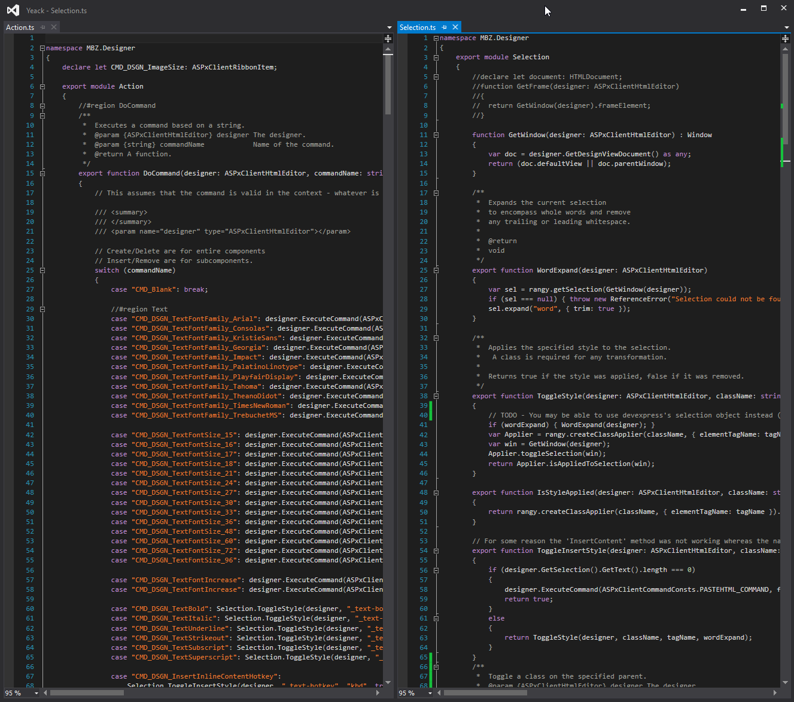Click the Visual Studio logo icon
Image resolution: width=794 pixels, height=702 pixels.
[13, 10]
